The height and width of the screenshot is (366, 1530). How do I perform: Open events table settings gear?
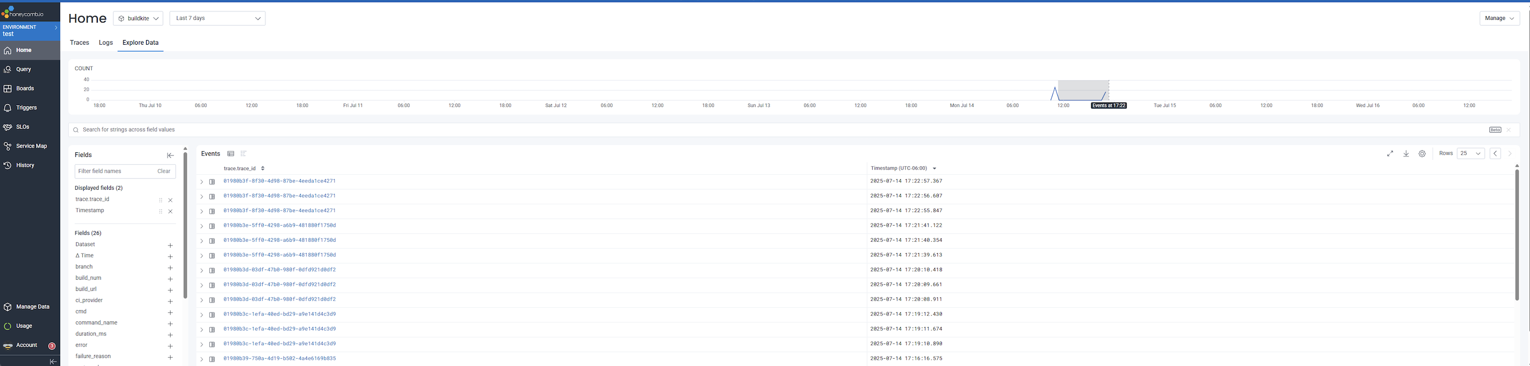tap(1422, 154)
